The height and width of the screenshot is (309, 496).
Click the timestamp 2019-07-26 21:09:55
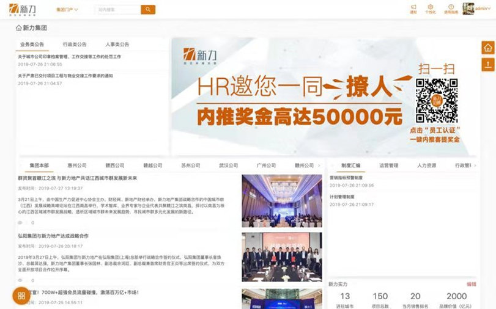pyautogui.click(x=352, y=186)
